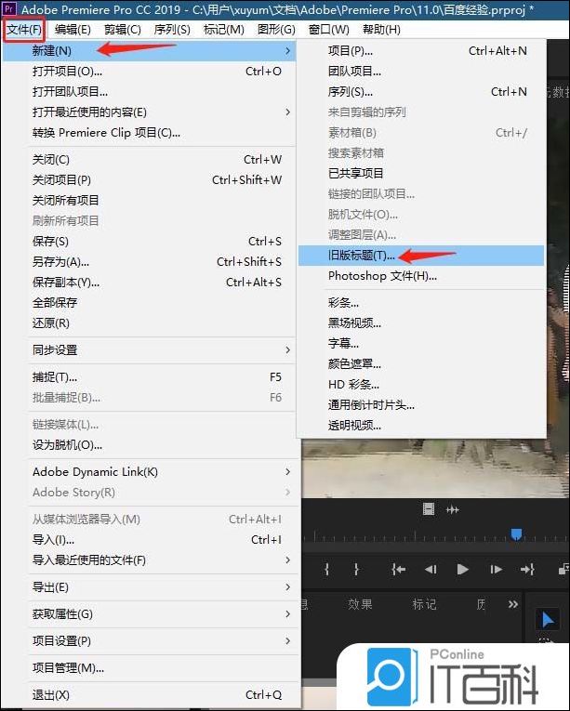Choose Photoshop 文件(H)... entry
This screenshot has width=570, height=711.
[x=421, y=276]
